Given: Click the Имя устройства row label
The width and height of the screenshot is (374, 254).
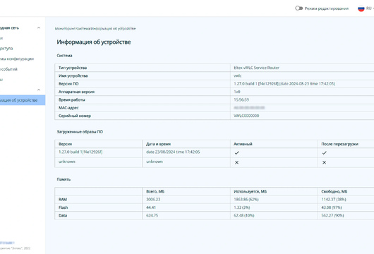Looking at the screenshot, I should [x=73, y=75].
